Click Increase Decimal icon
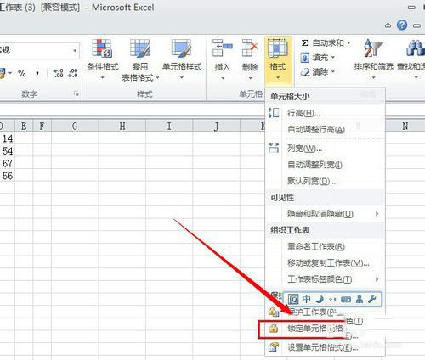This screenshot has height=360, width=425. pos(58,73)
